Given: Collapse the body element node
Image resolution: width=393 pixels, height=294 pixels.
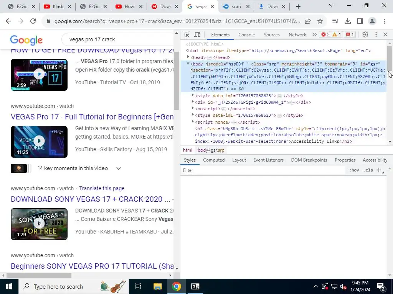Looking at the screenshot, I should 188,64.
